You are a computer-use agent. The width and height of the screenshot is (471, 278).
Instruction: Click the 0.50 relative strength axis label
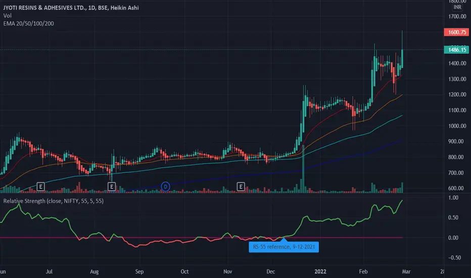(x=453, y=217)
